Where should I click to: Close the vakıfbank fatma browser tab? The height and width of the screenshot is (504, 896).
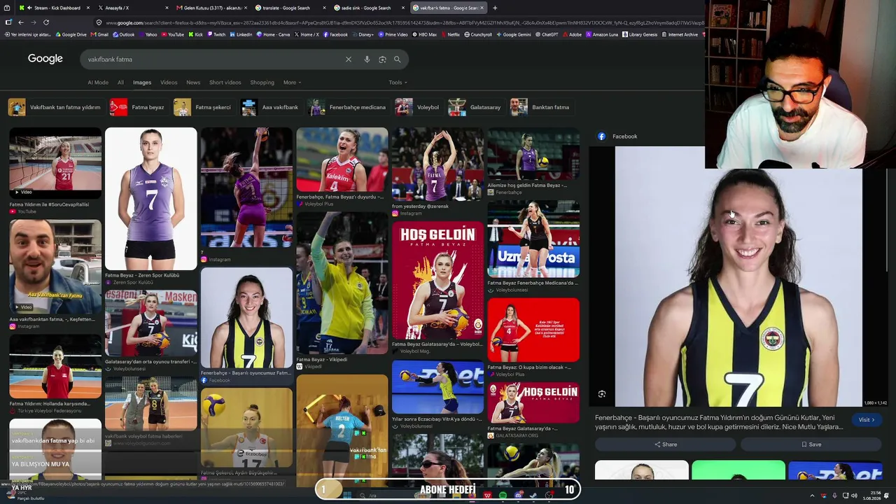tap(482, 8)
